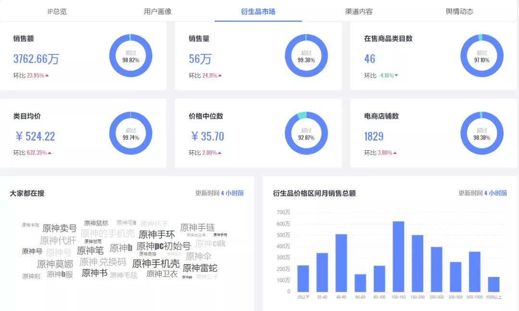Click the bar for the 20-40 price range
The image size is (519, 311).
(322, 272)
